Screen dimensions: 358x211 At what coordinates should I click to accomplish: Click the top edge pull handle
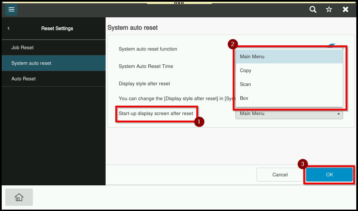[179, 3]
